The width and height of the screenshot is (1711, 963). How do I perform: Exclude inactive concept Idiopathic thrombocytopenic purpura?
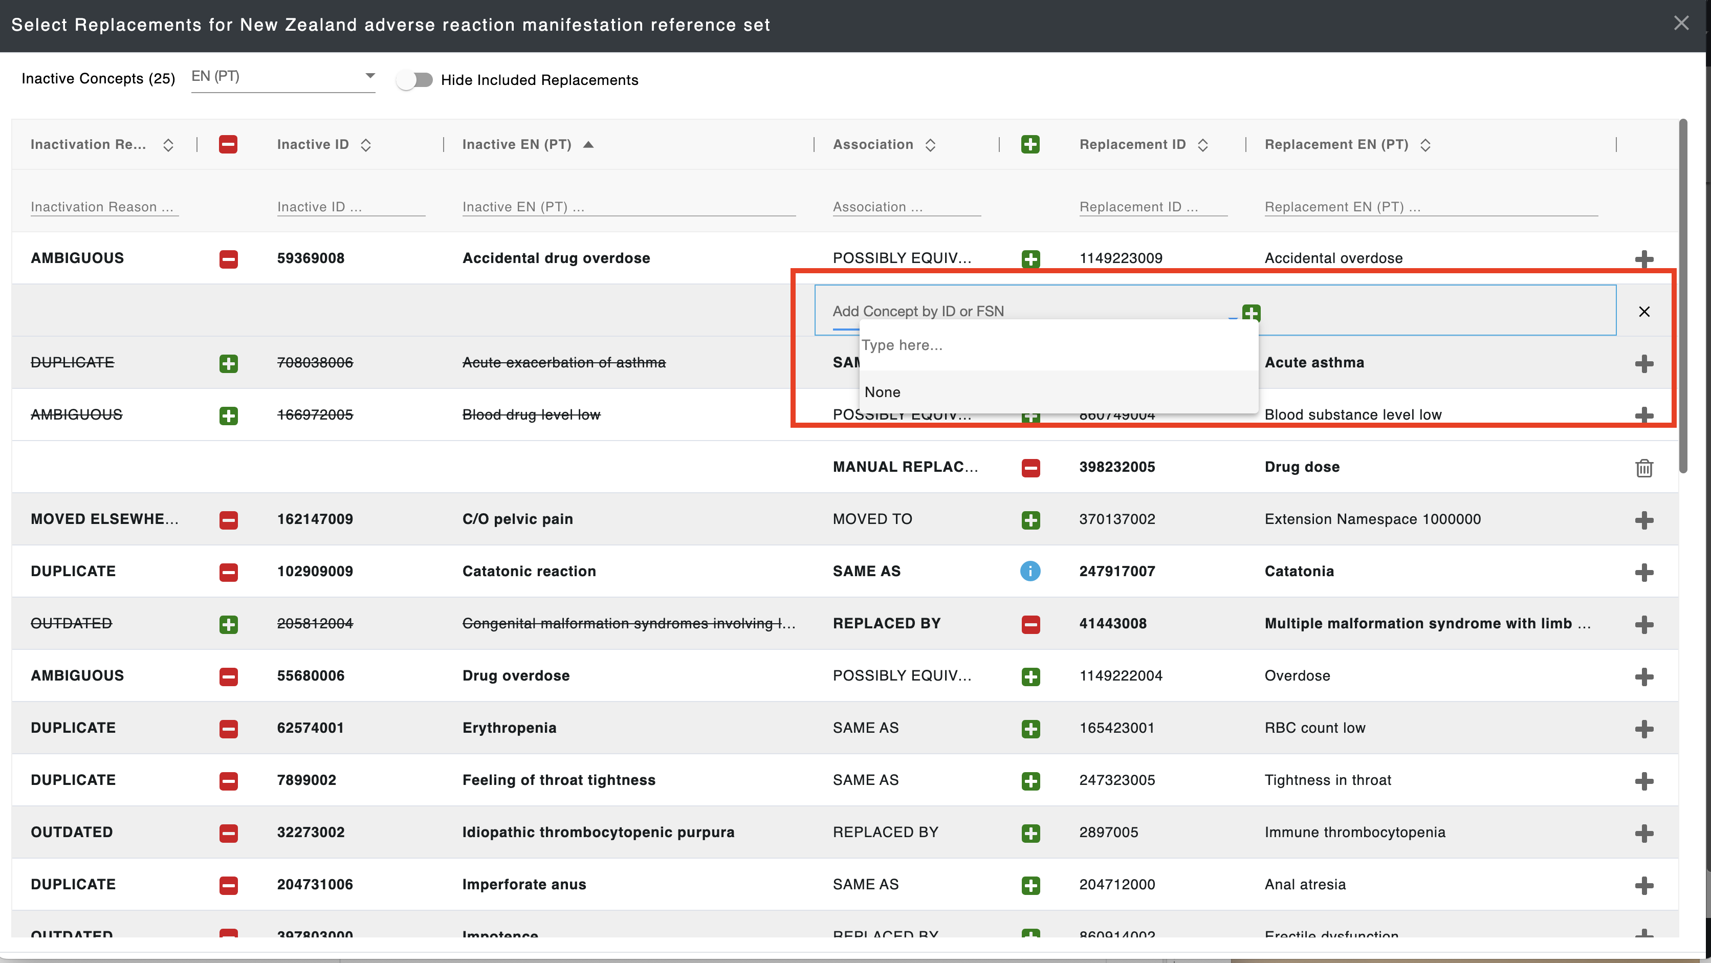[229, 833]
